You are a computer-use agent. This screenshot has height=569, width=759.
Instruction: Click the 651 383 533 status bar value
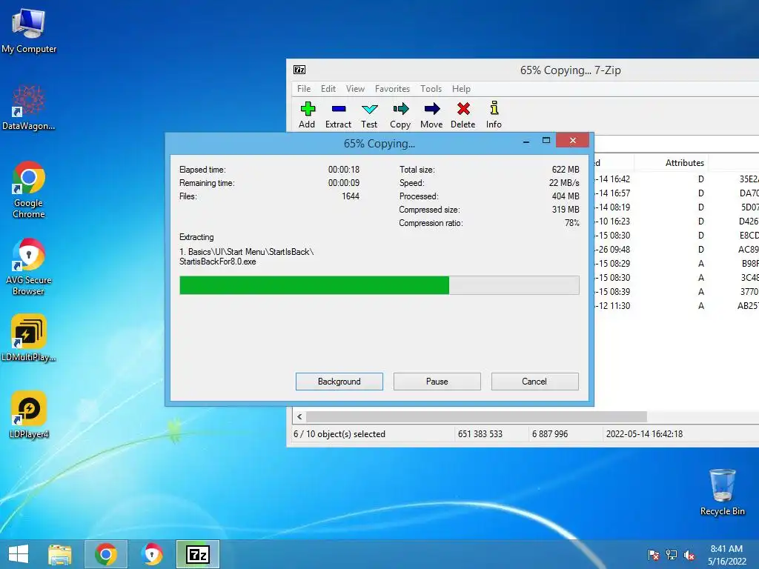pos(480,434)
